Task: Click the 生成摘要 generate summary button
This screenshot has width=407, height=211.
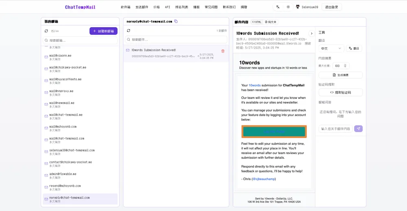Action: coord(341,75)
